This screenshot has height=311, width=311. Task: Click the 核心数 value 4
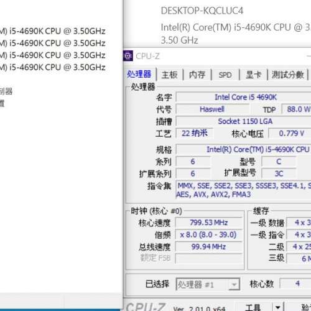295,283
